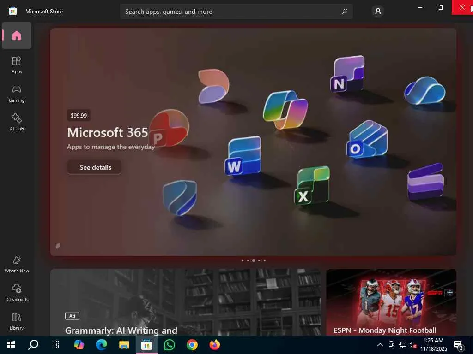Select the fifth carousel page dot
The image size is (473, 354).
[x=265, y=260]
